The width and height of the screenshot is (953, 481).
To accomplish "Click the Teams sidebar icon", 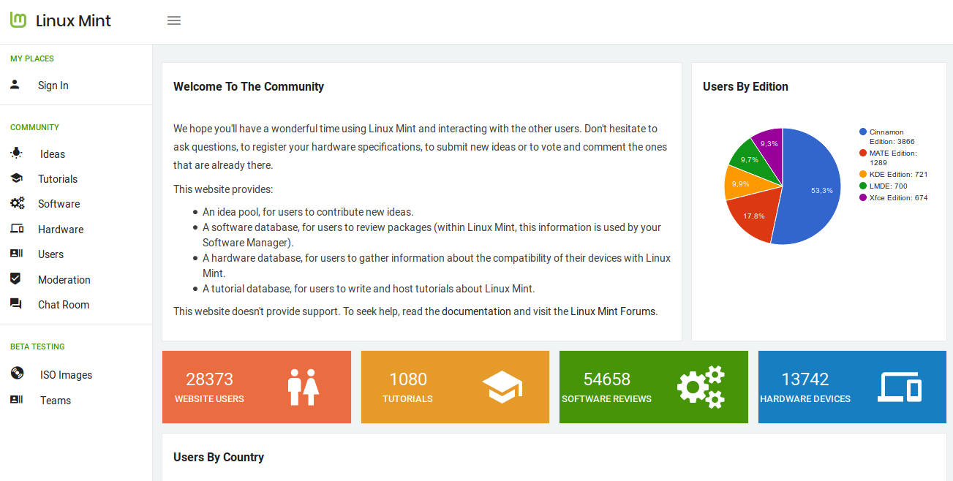I will click(x=16, y=400).
